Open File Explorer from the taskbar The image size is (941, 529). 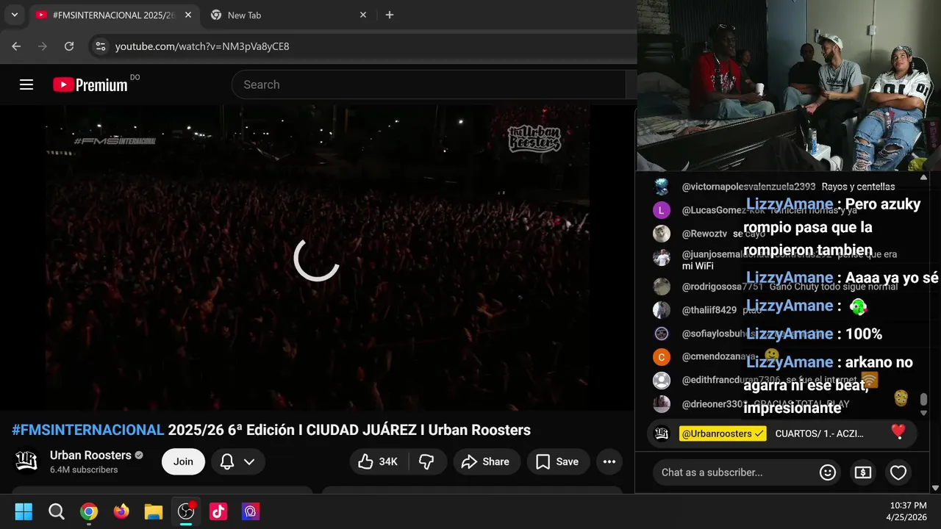pyautogui.click(x=153, y=511)
